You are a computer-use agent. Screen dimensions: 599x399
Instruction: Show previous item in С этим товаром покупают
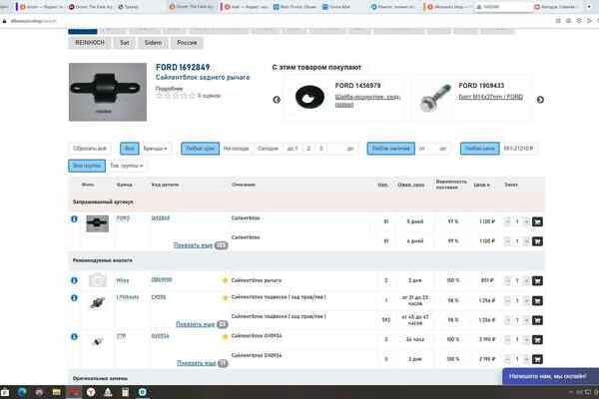tap(277, 100)
